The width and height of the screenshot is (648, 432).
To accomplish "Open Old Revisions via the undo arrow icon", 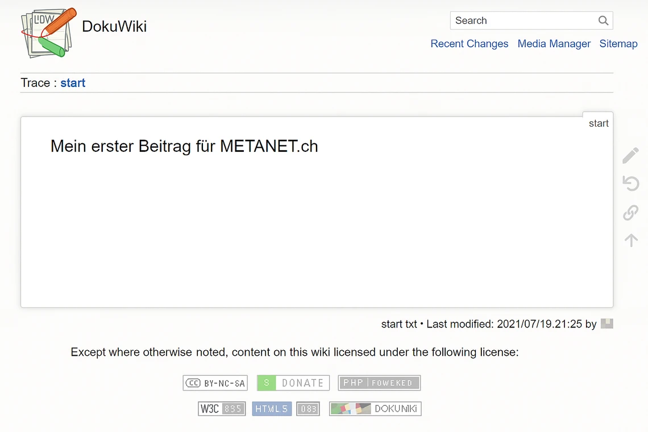I will click(631, 184).
